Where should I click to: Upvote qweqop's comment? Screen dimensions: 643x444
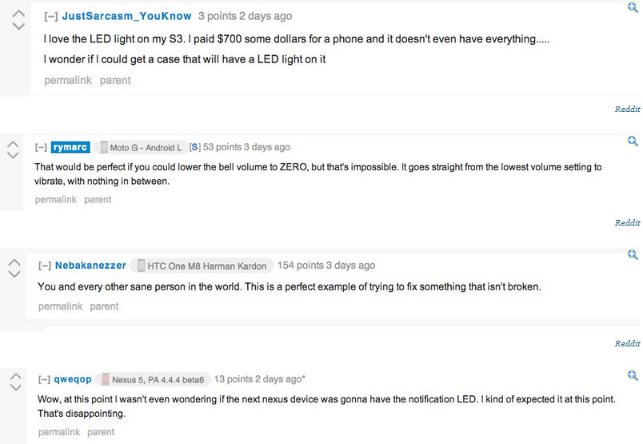coord(15,376)
